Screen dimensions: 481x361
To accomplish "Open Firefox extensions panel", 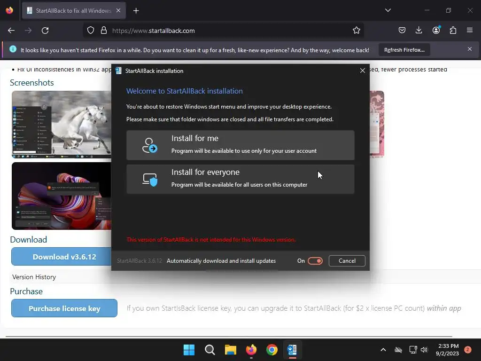I will [453, 30].
